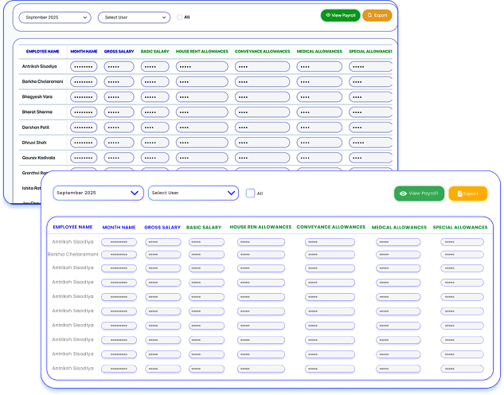
Task: Click file icon on background Export button
Action: [x=369, y=15]
